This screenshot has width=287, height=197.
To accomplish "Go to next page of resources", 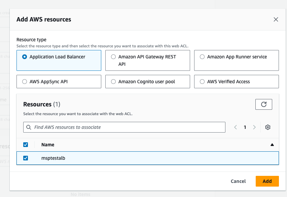I will [x=254, y=127].
